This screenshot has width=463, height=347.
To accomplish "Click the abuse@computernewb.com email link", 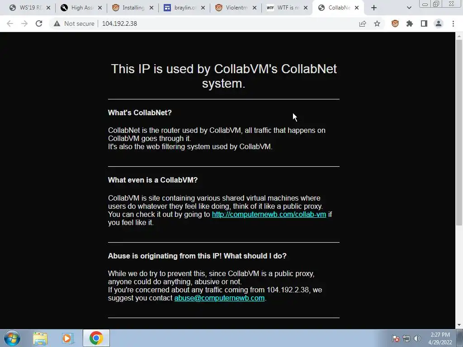I will pos(219,298).
